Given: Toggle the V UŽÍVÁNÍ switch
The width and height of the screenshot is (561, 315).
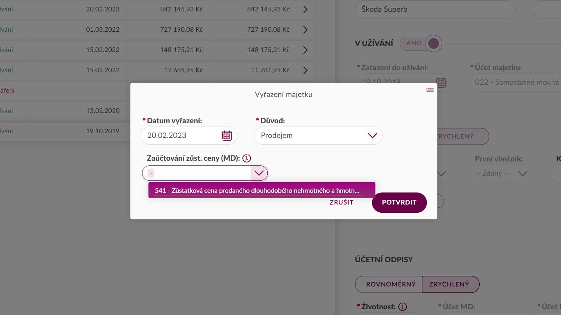Looking at the screenshot, I should [421, 43].
